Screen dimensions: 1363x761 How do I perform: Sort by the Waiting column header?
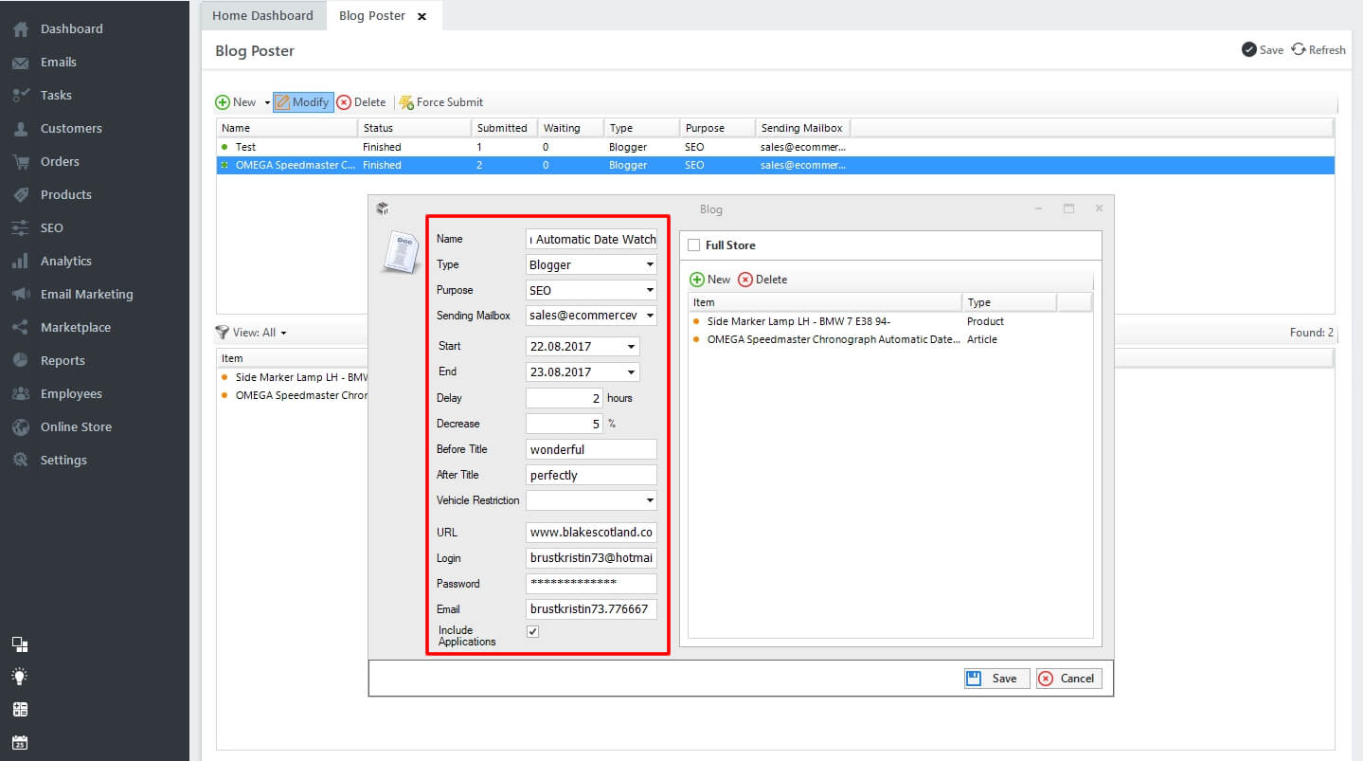570,128
